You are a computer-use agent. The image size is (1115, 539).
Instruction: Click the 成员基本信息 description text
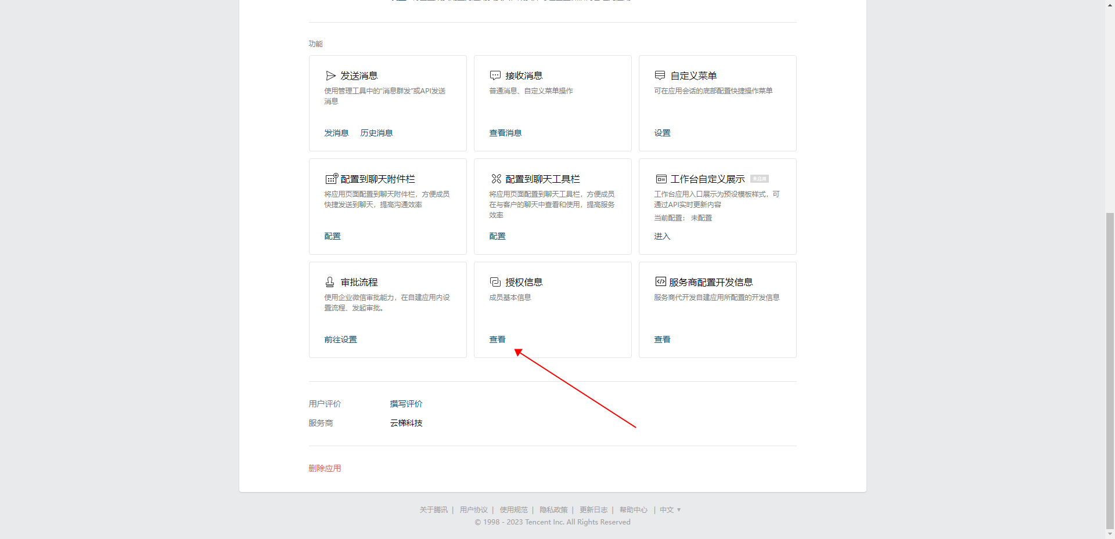point(510,298)
